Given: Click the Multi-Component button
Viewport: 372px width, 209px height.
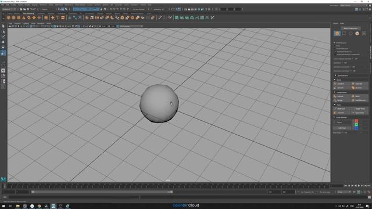Looking at the screenshot, I should coord(350,28).
